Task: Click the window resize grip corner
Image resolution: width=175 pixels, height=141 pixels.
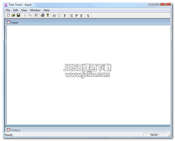Action: pyautogui.click(x=169, y=135)
